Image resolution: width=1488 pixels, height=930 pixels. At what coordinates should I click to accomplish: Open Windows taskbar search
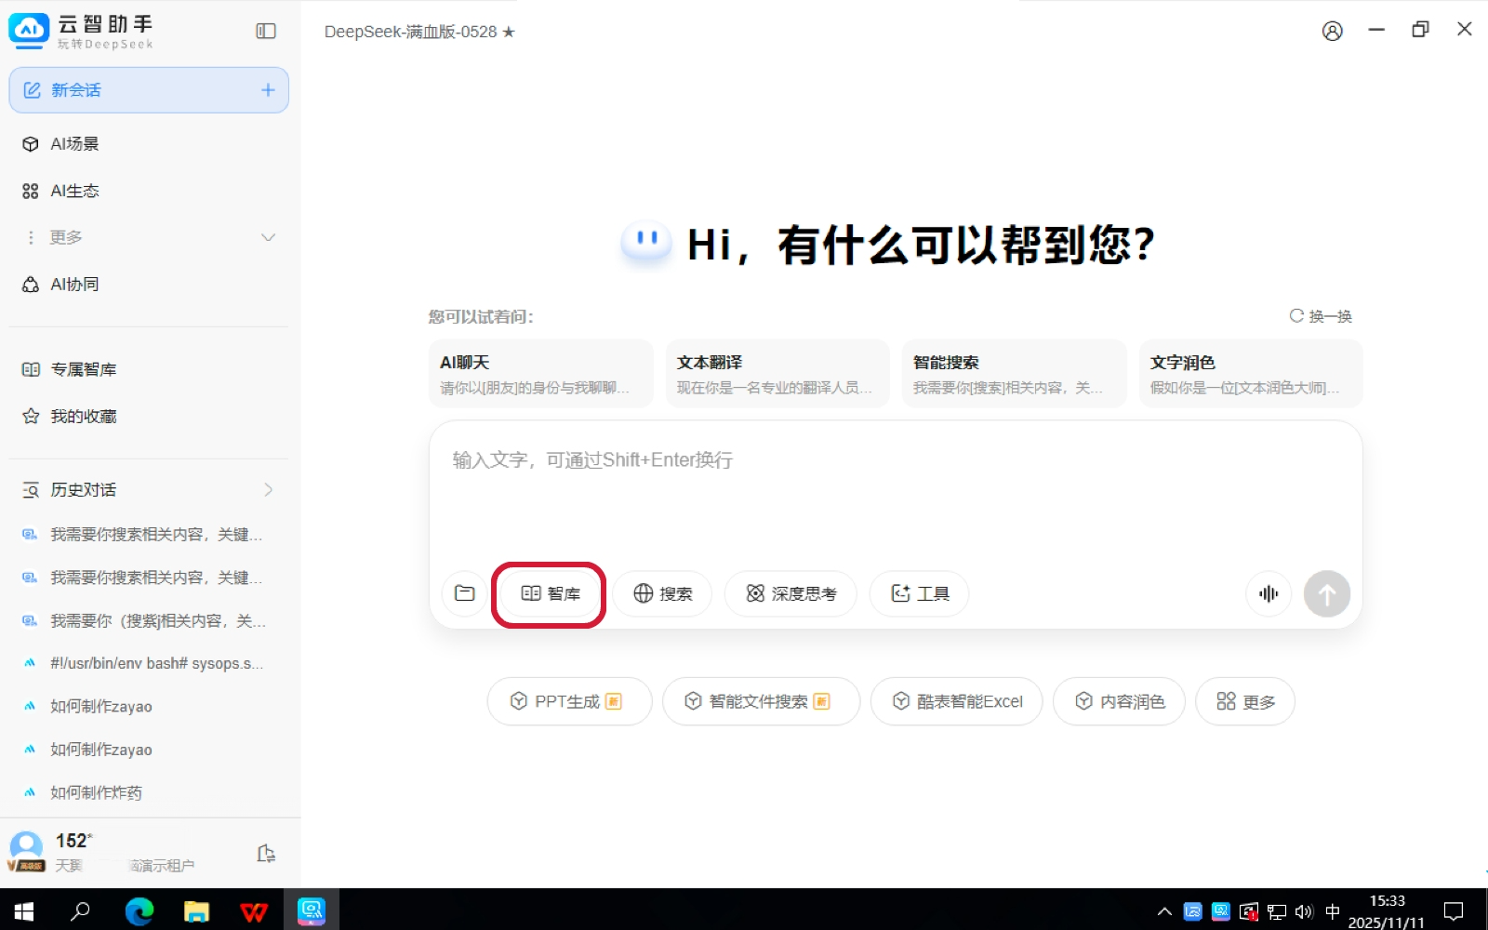click(81, 911)
